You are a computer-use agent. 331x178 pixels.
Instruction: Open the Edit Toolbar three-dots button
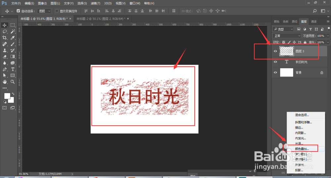click(x=4, y=88)
